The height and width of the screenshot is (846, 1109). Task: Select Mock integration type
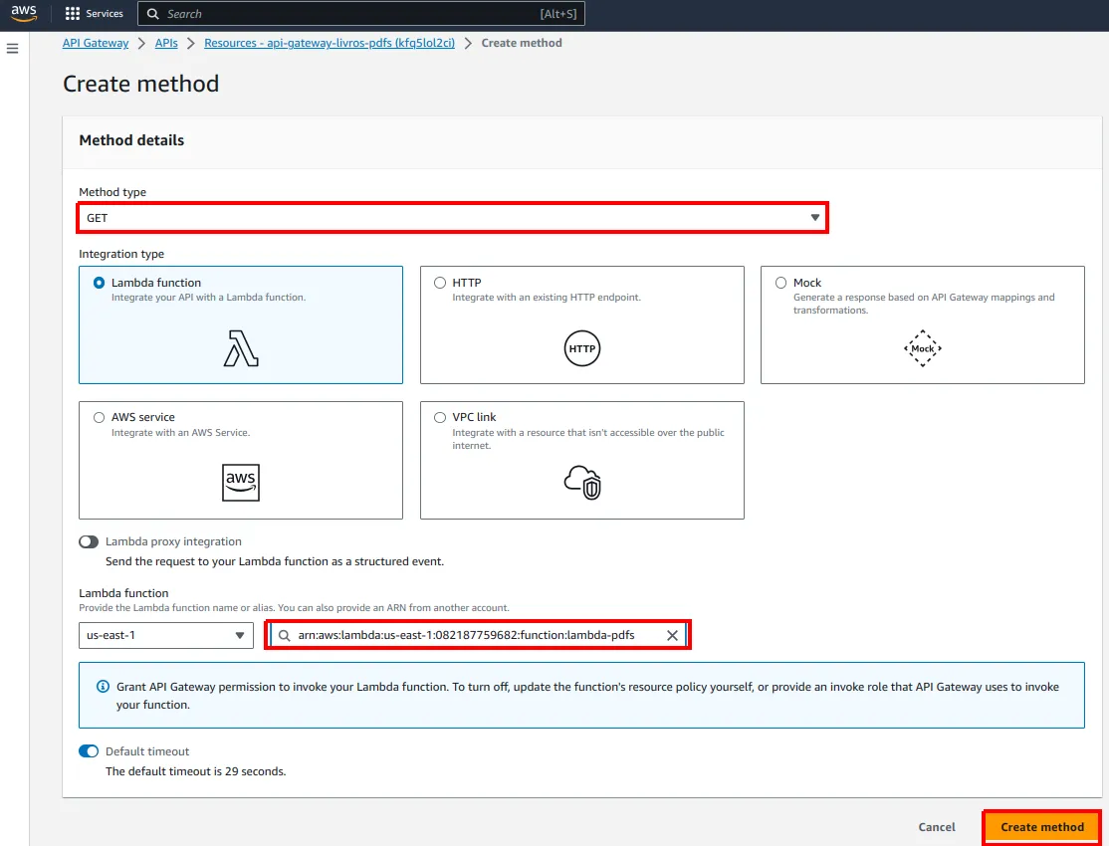click(x=780, y=283)
